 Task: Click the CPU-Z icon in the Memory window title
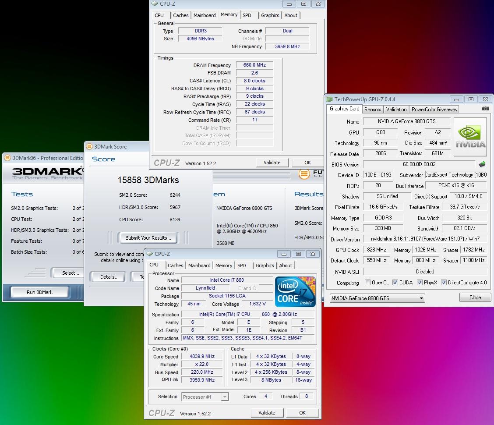pyautogui.click(x=154, y=4)
